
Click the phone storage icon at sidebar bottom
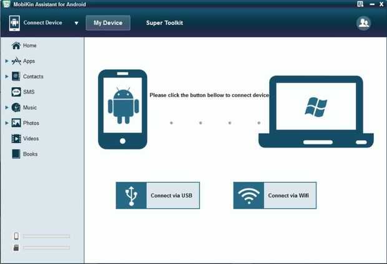(x=16, y=236)
